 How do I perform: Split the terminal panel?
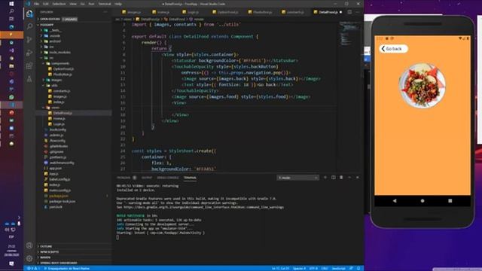(333, 178)
